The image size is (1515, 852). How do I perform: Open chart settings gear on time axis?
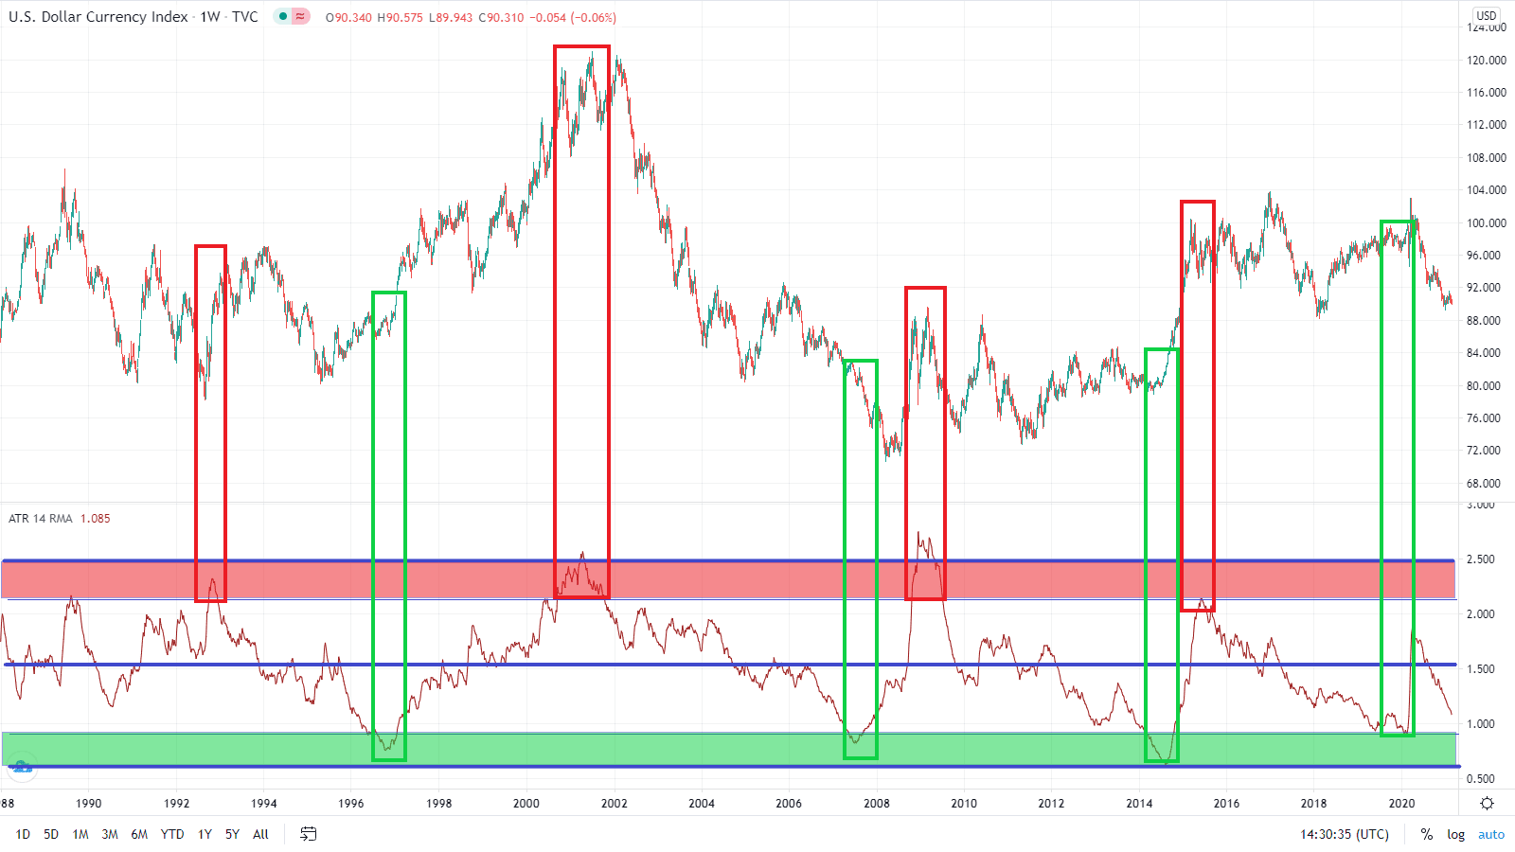(1487, 803)
